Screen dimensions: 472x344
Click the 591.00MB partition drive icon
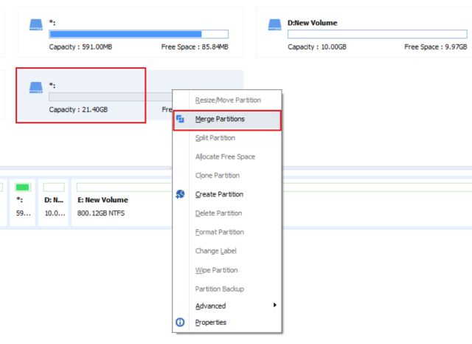pos(36,26)
